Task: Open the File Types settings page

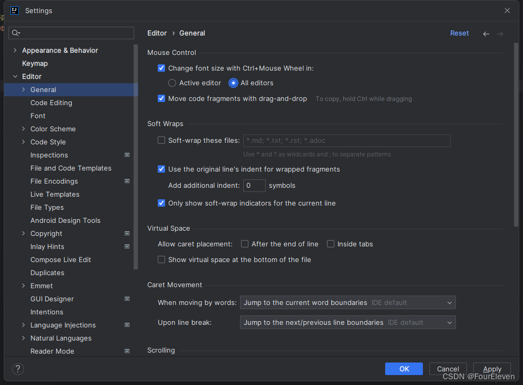Action: point(47,208)
